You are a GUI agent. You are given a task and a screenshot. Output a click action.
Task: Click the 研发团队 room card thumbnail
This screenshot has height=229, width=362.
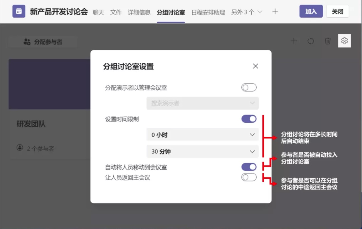50,84
